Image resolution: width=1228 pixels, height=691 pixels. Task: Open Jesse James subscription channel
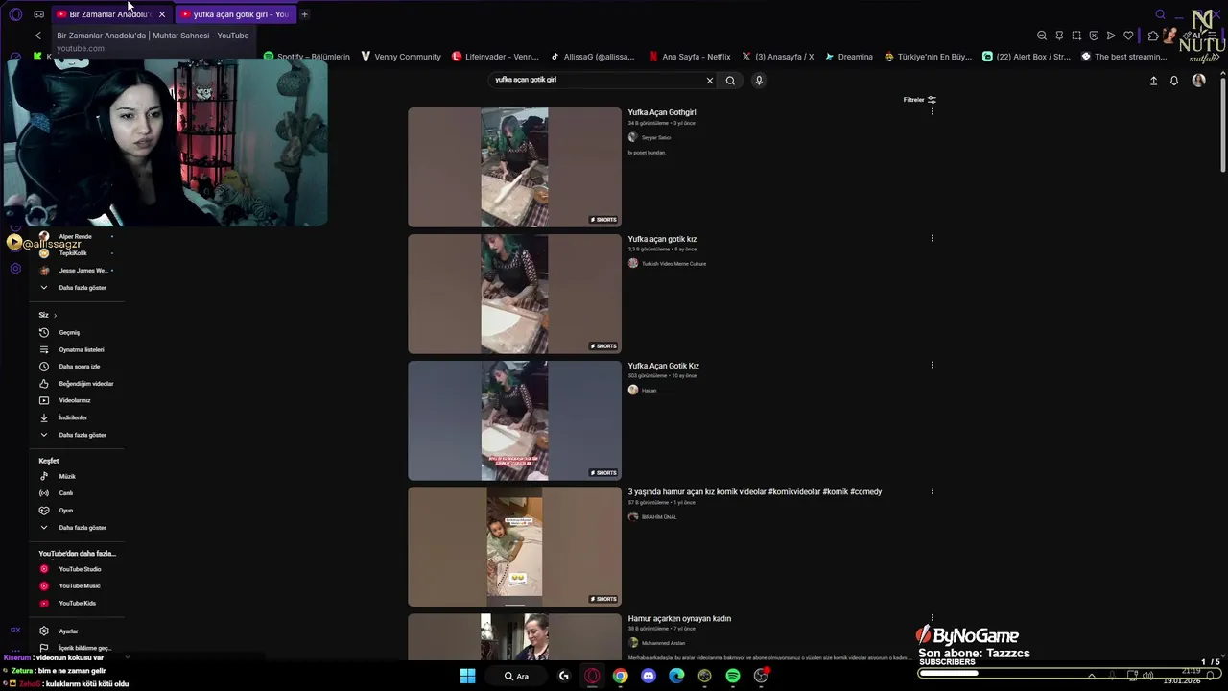(76, 271)
